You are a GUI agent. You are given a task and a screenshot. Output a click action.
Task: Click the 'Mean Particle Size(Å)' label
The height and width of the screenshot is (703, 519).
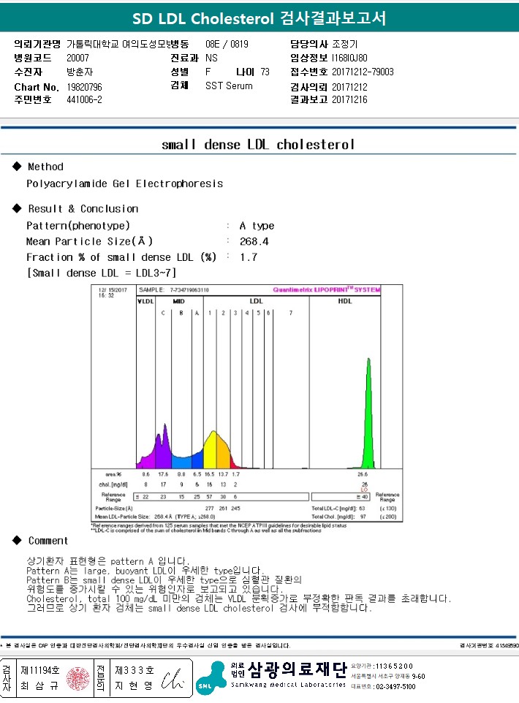click(x=89, y=241)
